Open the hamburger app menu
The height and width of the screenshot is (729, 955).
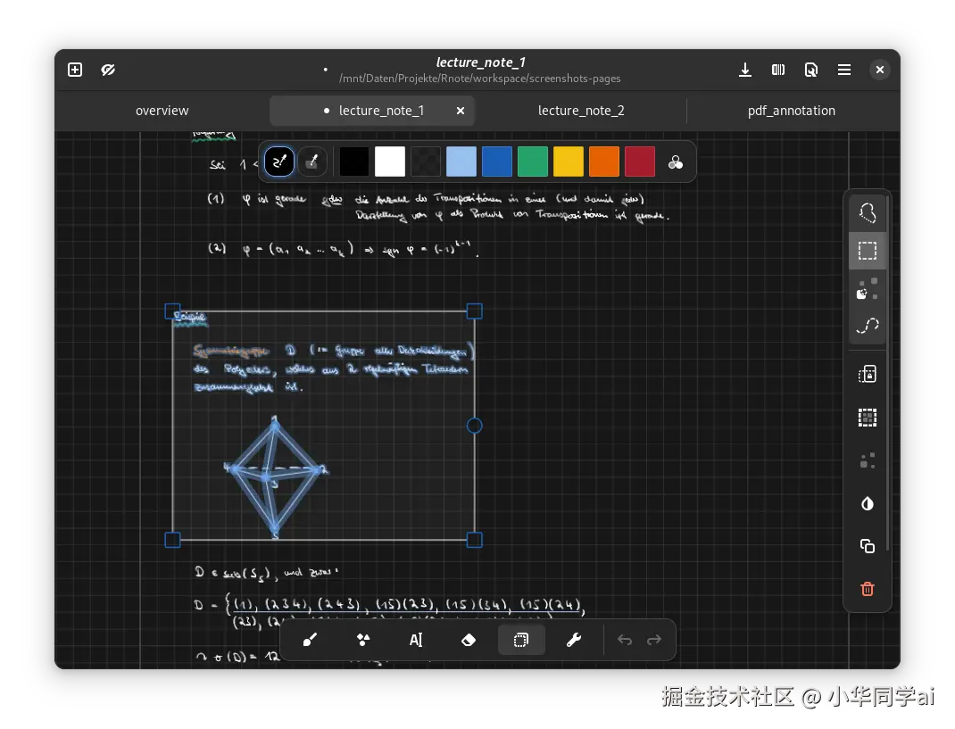point(844,70)
